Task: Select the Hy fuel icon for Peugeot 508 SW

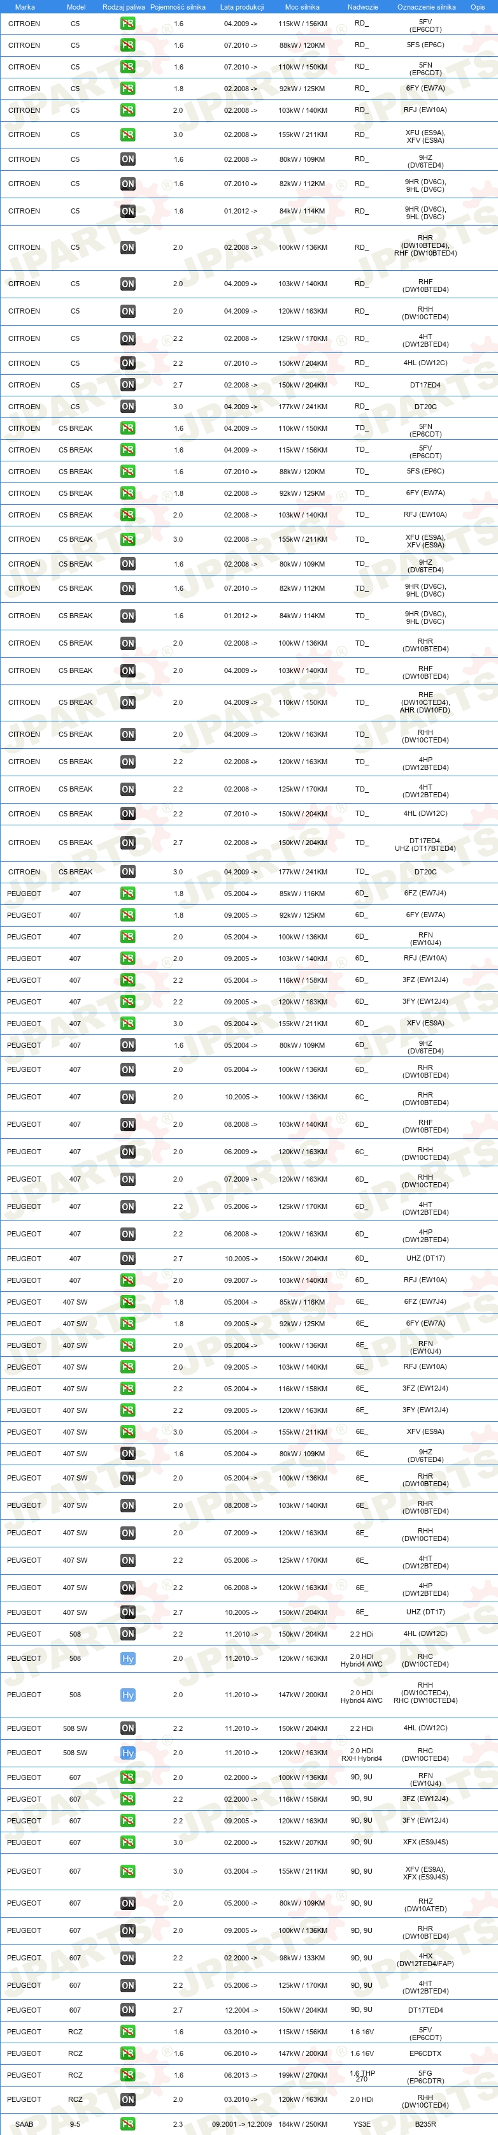Action: [x=127, y=1753]
